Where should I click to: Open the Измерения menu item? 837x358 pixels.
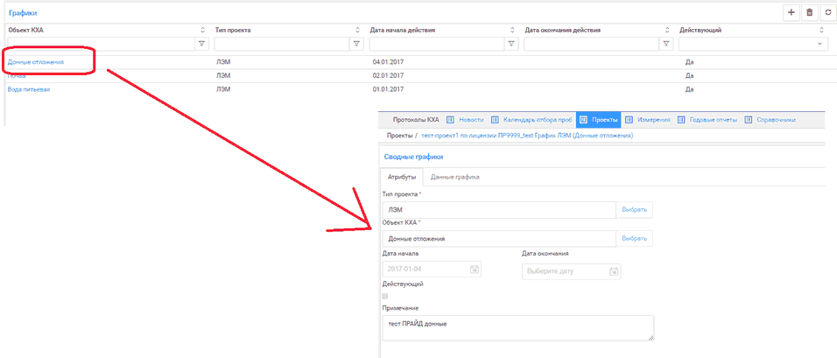653,119
